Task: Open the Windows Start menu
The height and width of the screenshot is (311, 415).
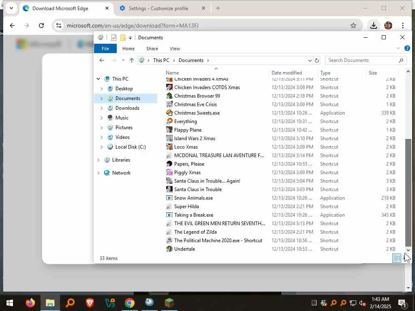Action: [x=10, y=302]
